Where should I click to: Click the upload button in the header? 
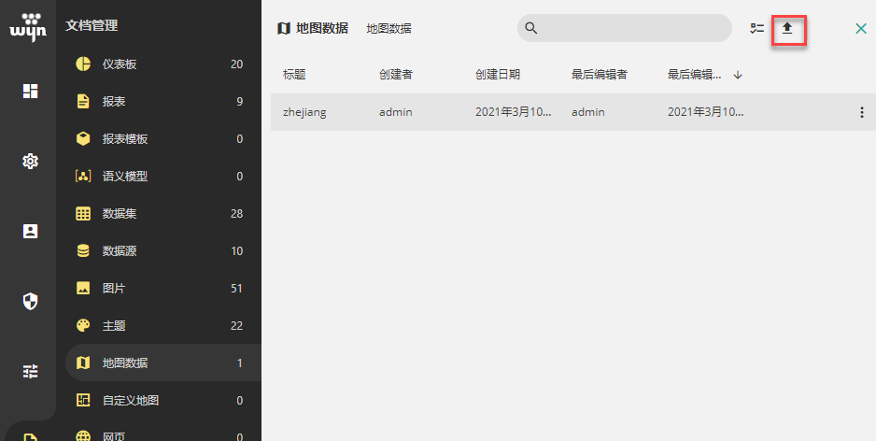pos(787,29)
